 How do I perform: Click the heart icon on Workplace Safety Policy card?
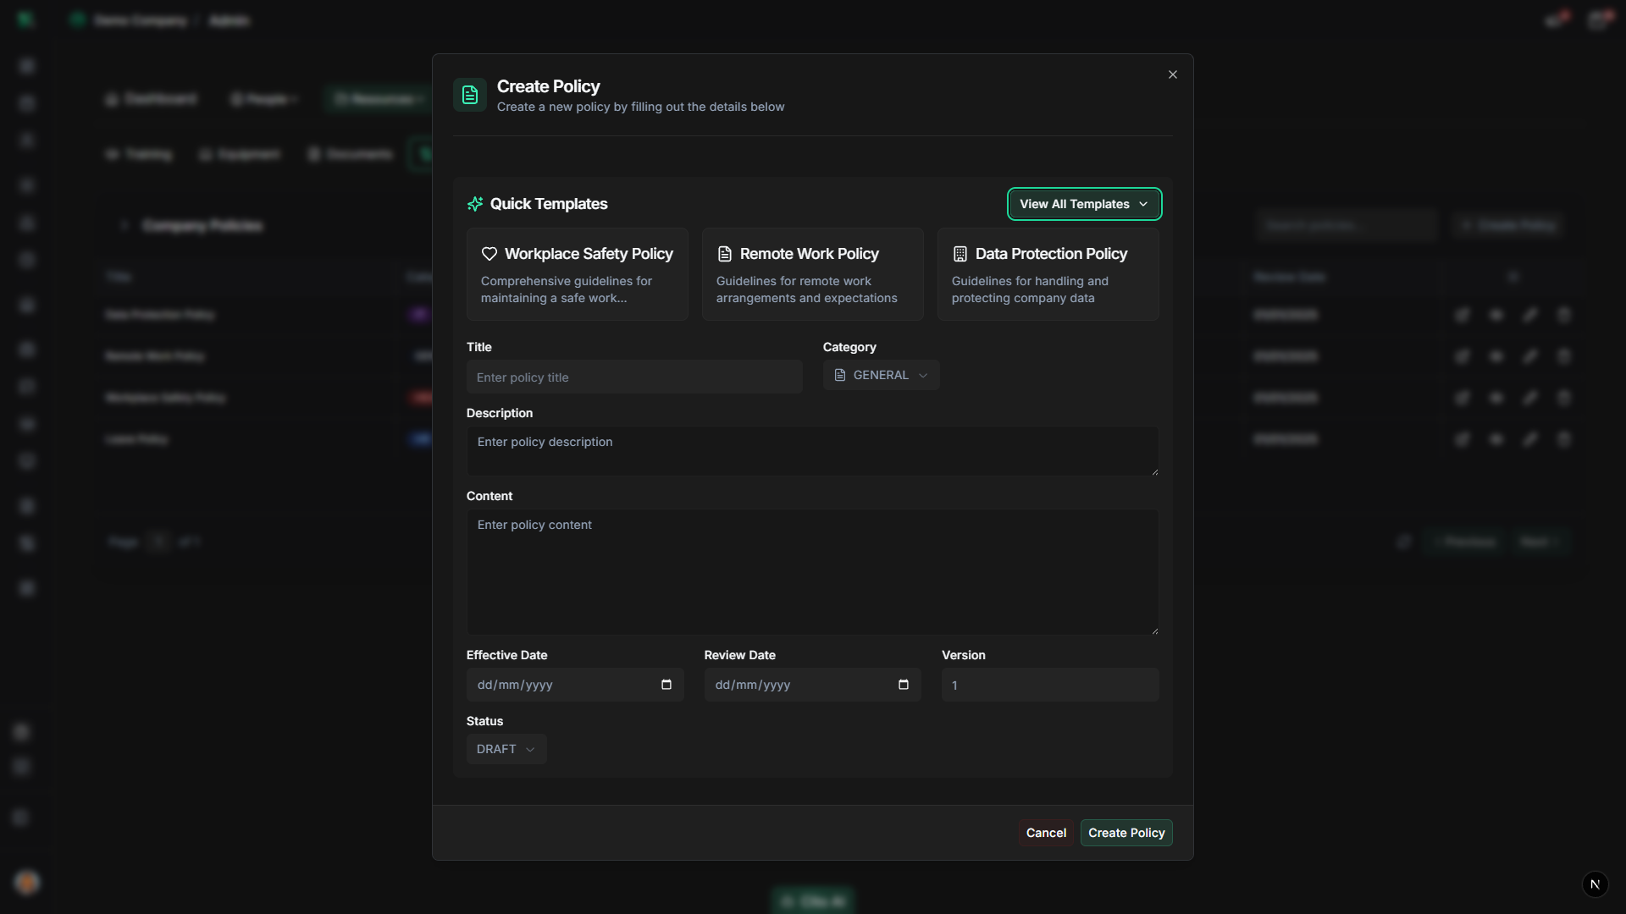tap(489, 253)
